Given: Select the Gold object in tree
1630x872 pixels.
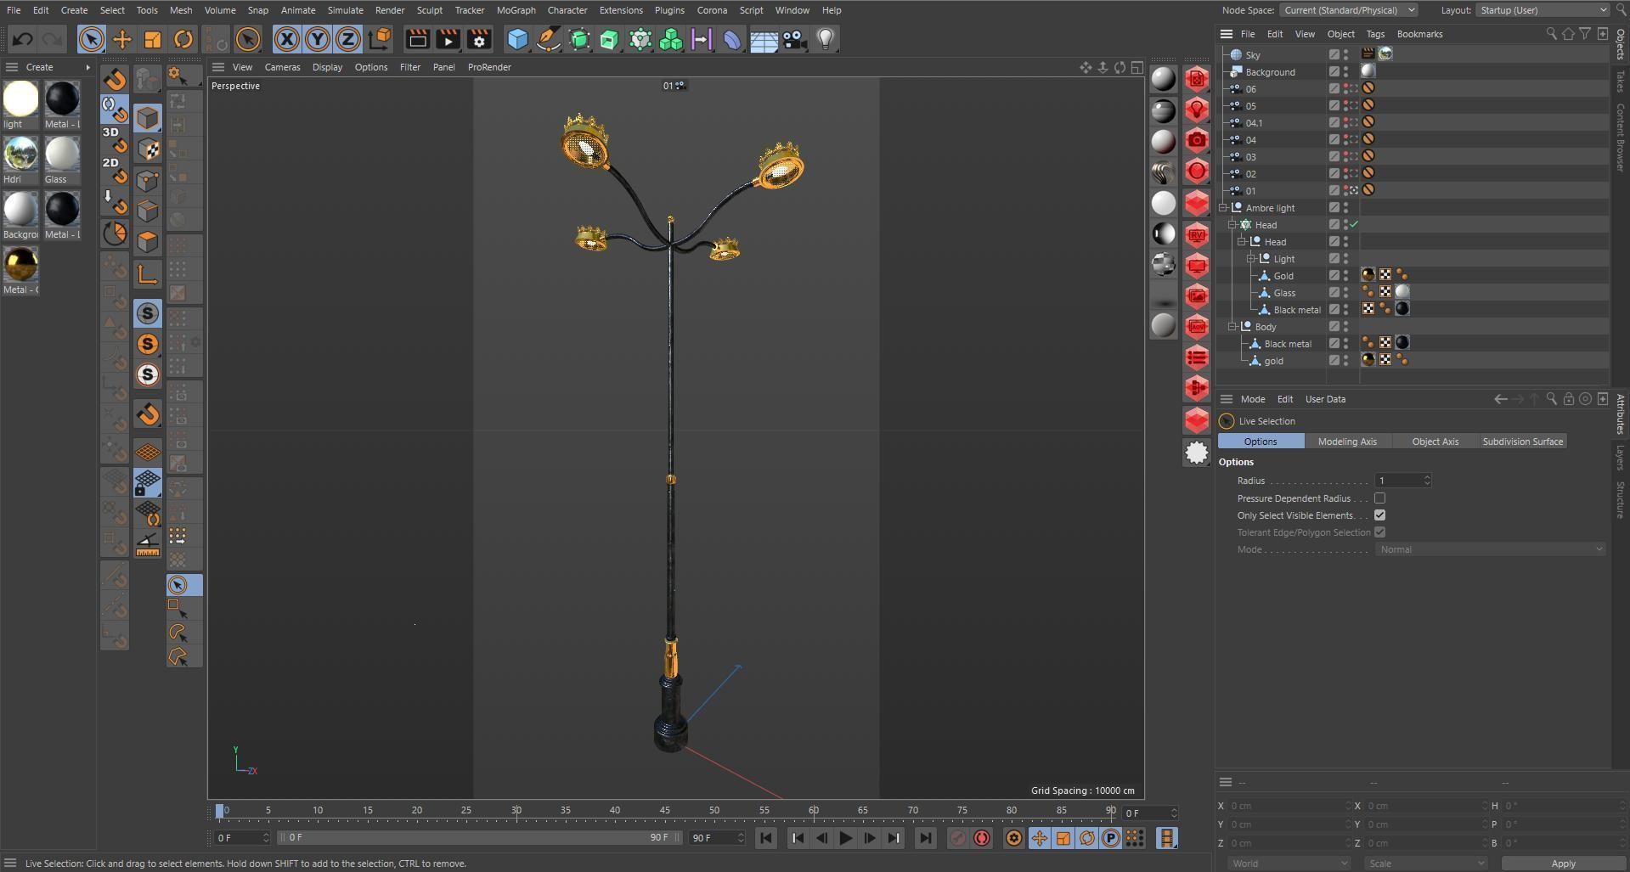Looking at the screenshot, I should pos(1283,276).
